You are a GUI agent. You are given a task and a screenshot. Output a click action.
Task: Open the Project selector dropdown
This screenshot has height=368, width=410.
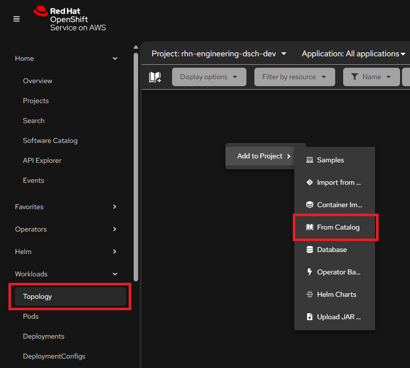(219, 54)
